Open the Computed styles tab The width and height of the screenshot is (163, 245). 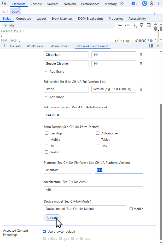point(24,19)
